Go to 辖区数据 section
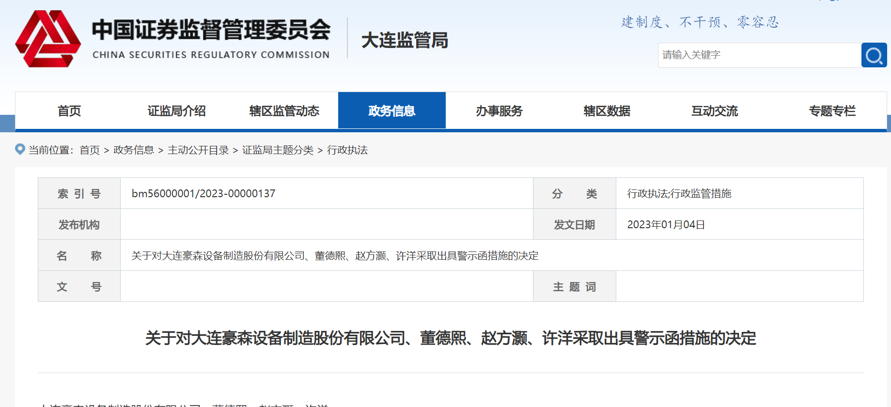This screenshot has width=891, height=407. [x=607, y=111]
